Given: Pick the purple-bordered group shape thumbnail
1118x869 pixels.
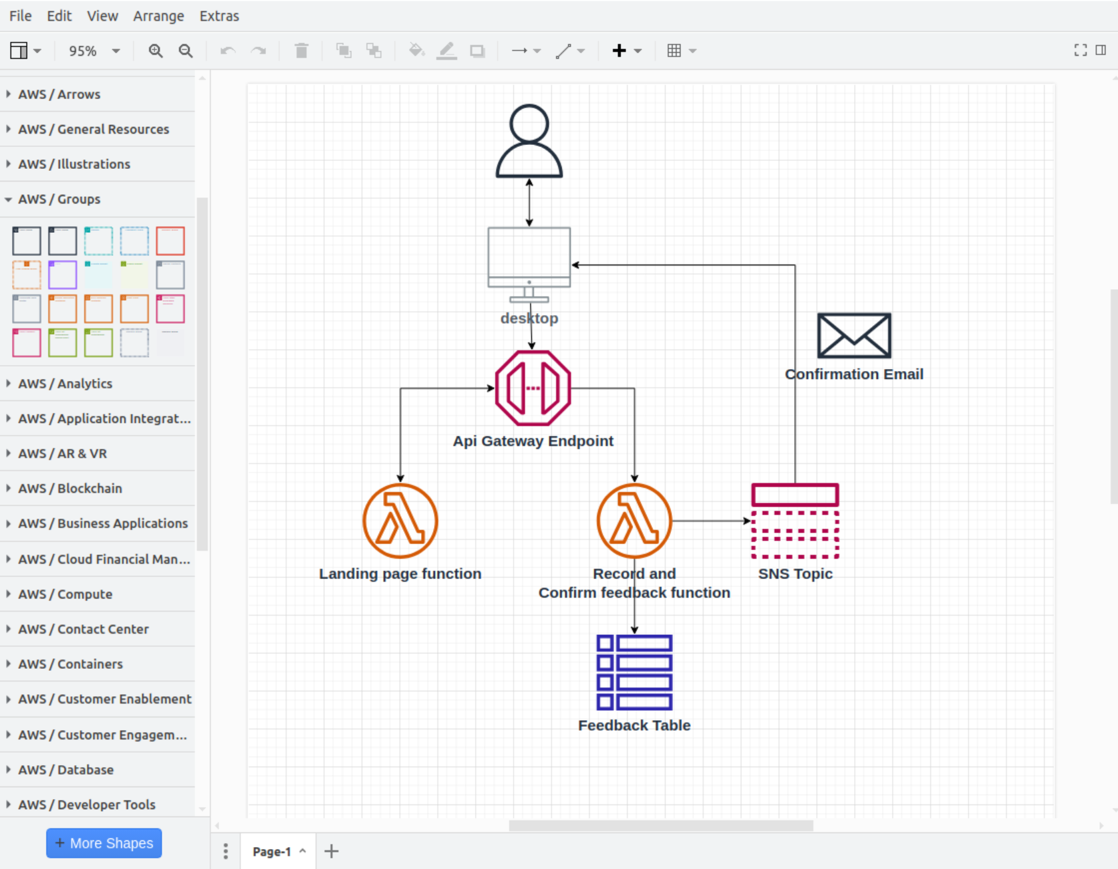Looking at the screenshot, I should click(x=63, y=275).
